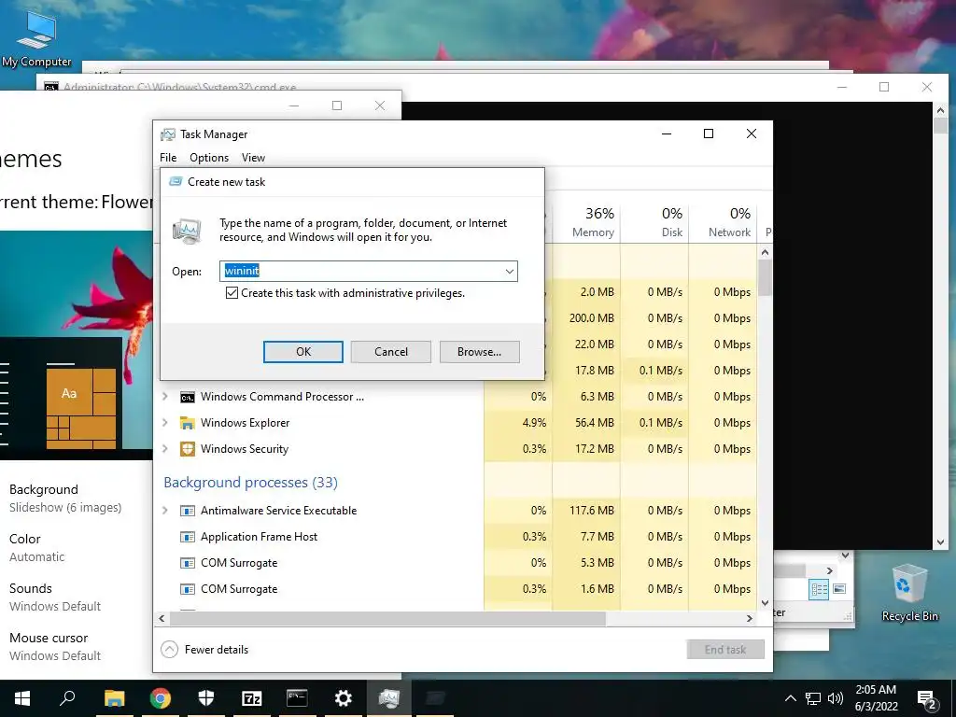Expand the Windows Explorer process row
This screenshot has height=717, width=956.
(x=164, y=423)
